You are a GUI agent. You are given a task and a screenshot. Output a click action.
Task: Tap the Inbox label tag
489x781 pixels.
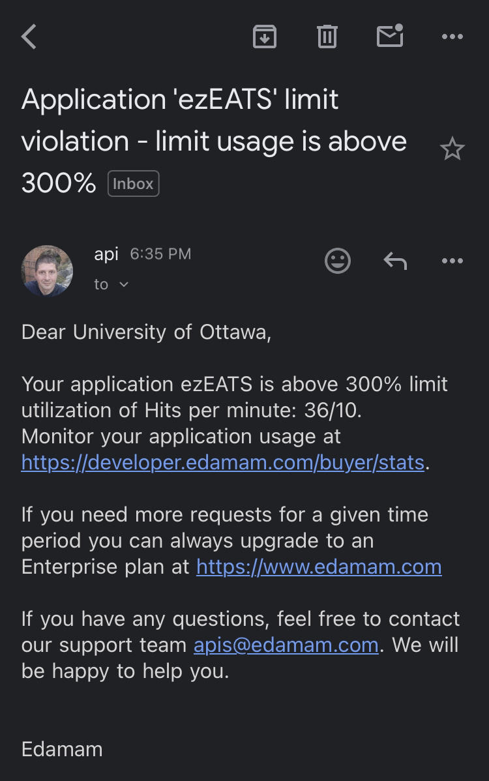[133, 184]
